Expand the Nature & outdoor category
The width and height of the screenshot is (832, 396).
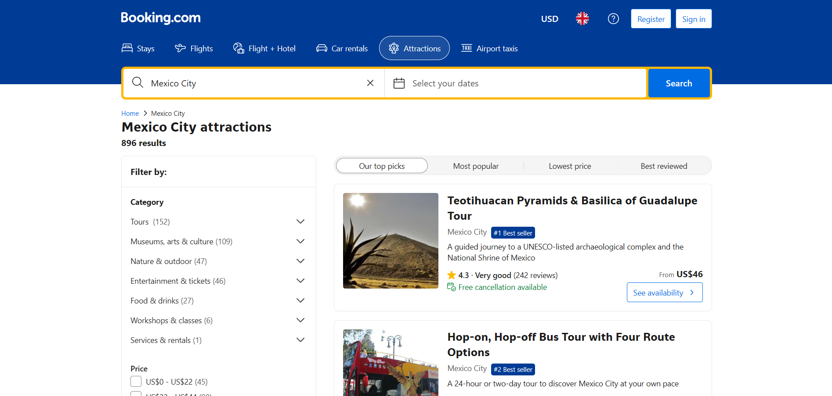click(300, 261)
